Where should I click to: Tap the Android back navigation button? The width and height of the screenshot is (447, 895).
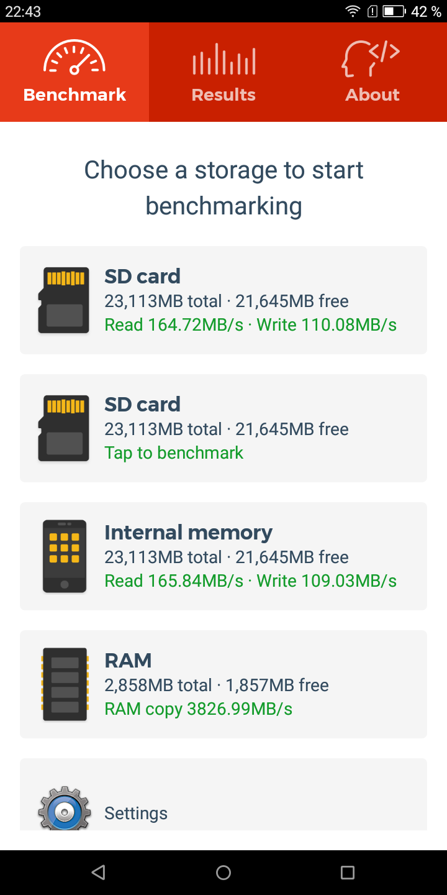click(98, 873)
